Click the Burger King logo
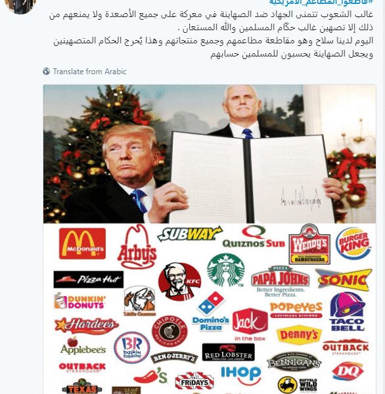The width and height of the screenshot is (385, 394). [x=353, y=243]
